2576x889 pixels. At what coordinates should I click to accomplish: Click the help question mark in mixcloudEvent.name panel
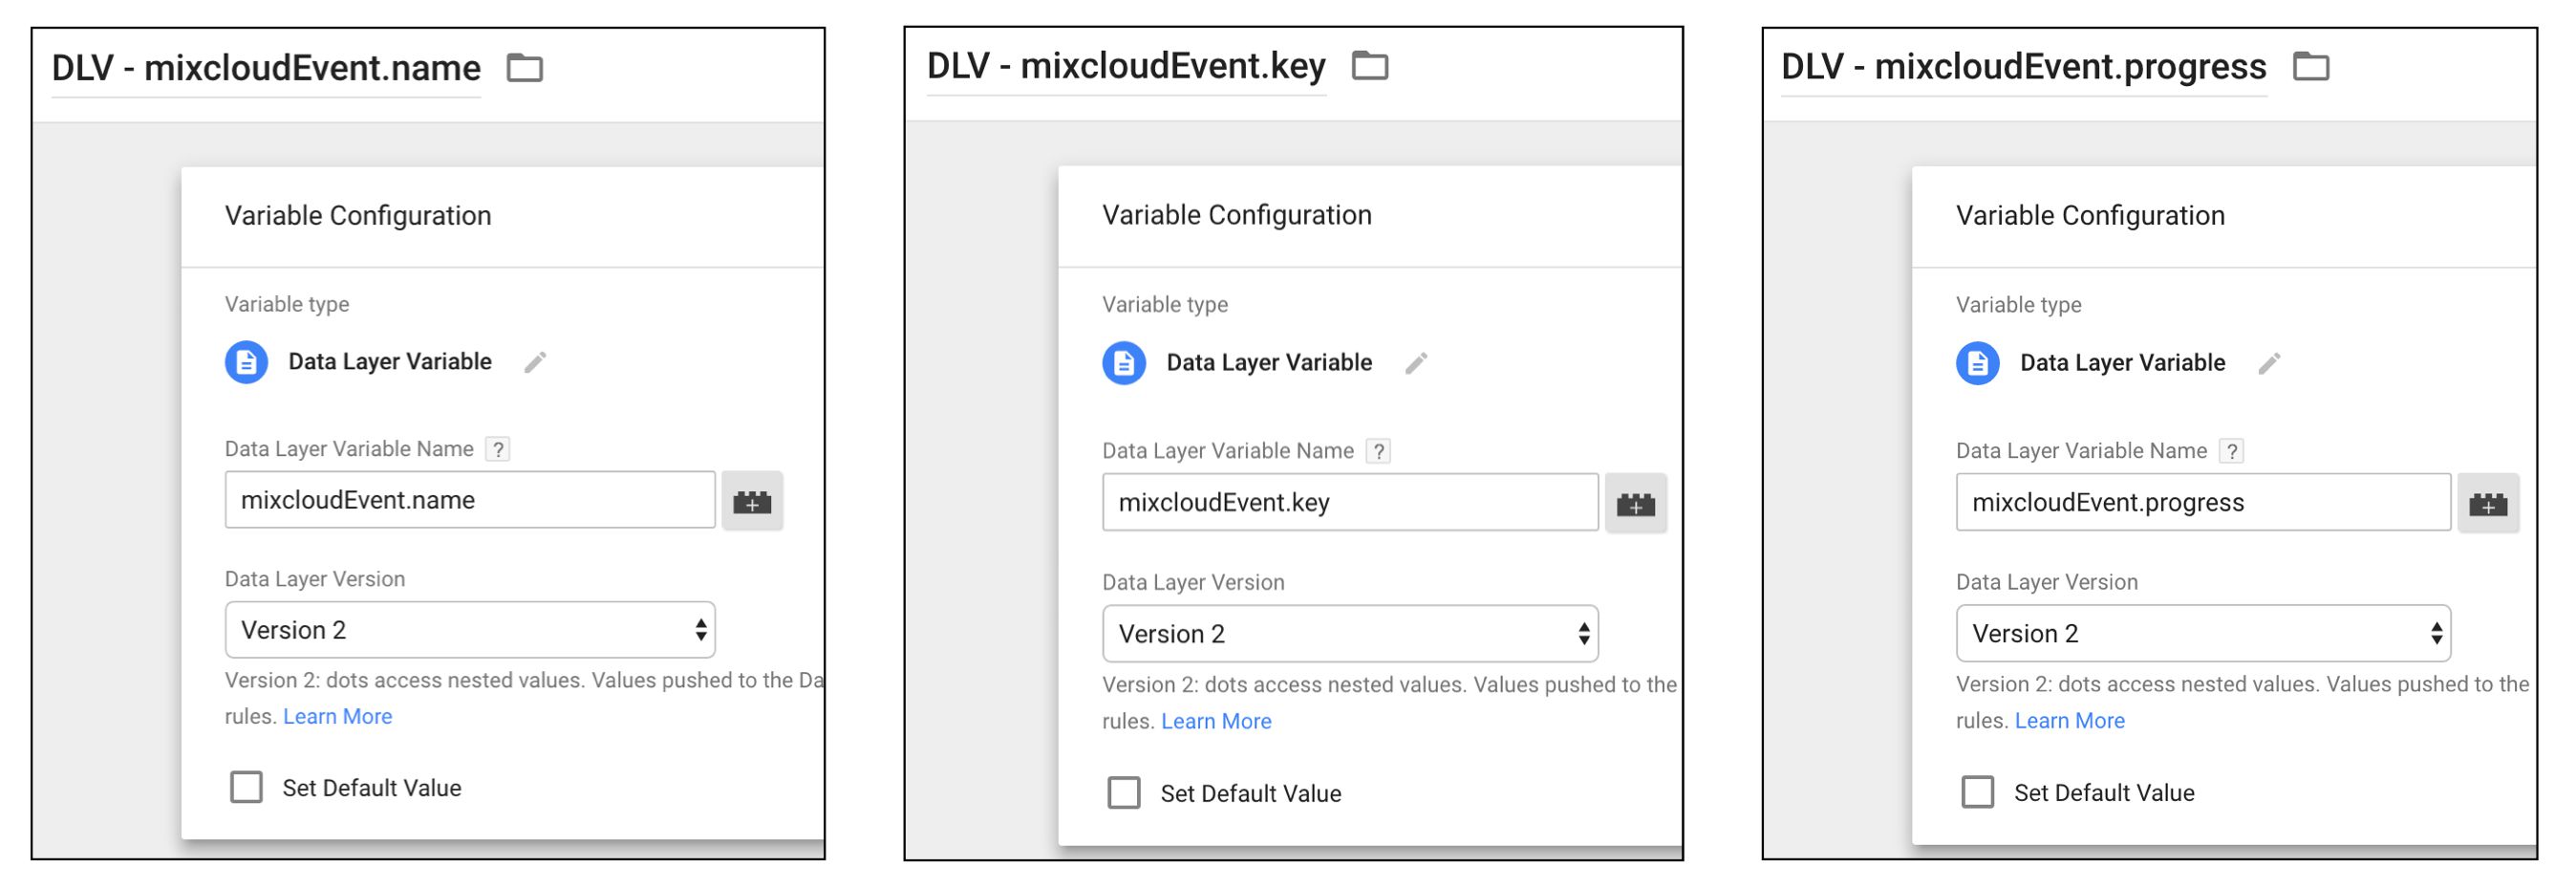pos(497,449)
